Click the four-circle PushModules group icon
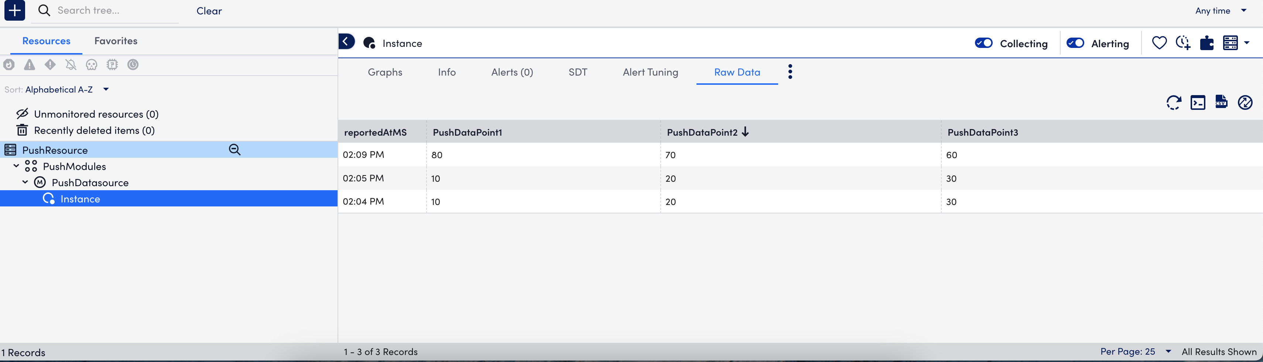1263x362 pixels. (31, 166)
